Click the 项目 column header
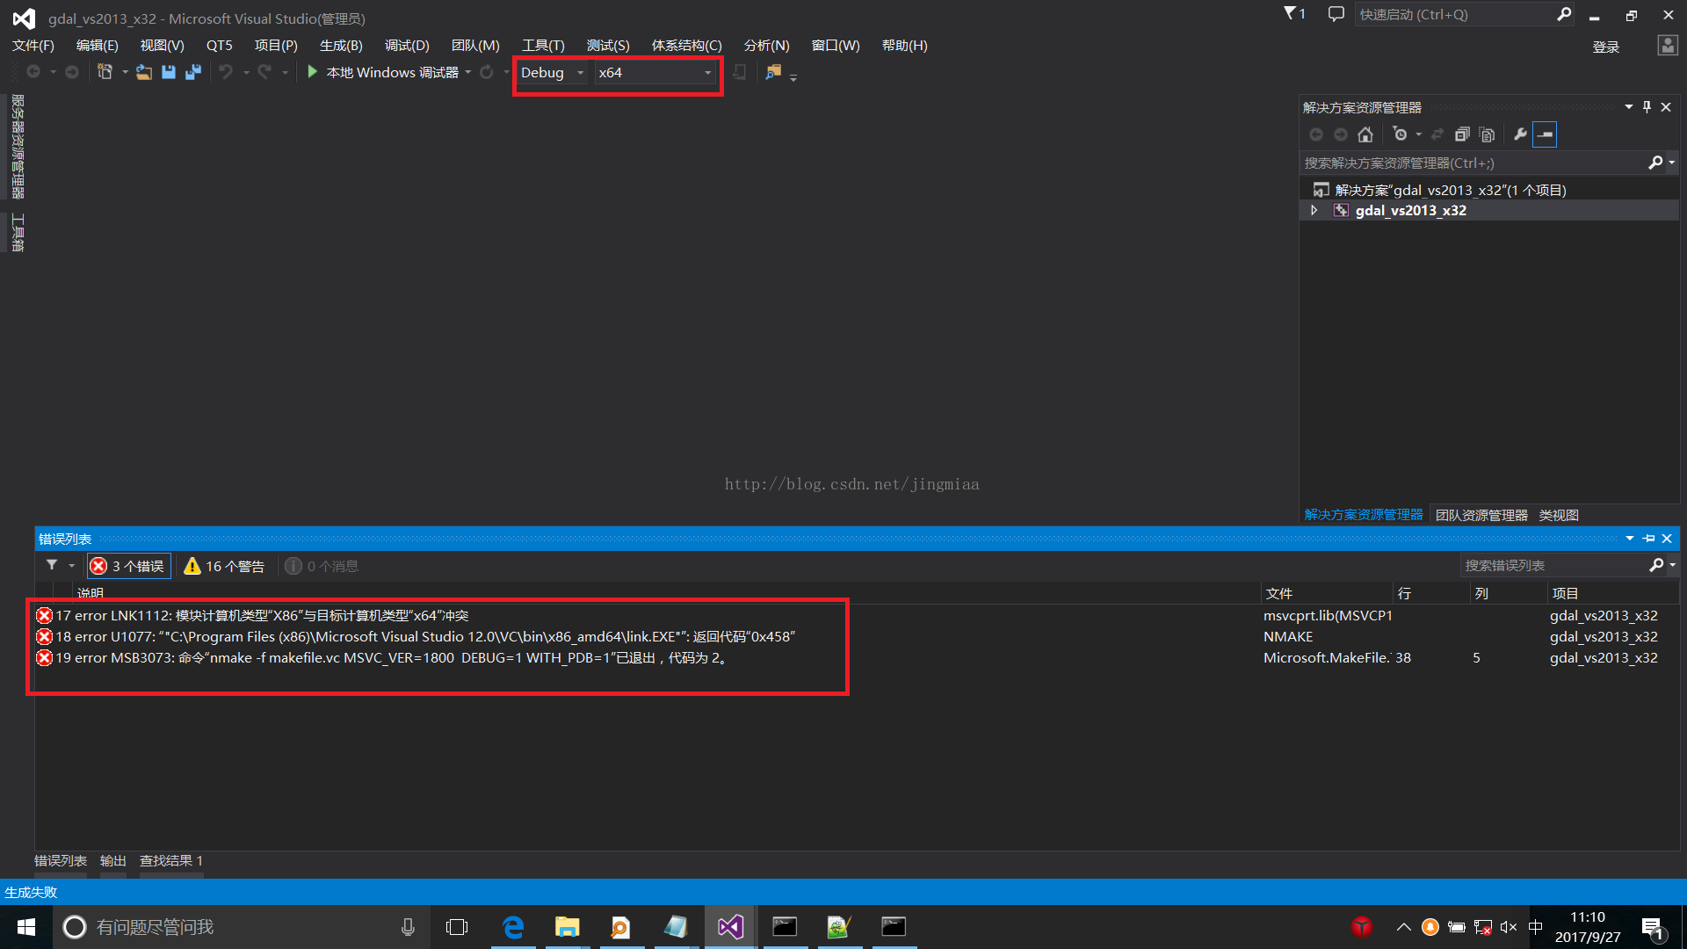 [1612, 594]
